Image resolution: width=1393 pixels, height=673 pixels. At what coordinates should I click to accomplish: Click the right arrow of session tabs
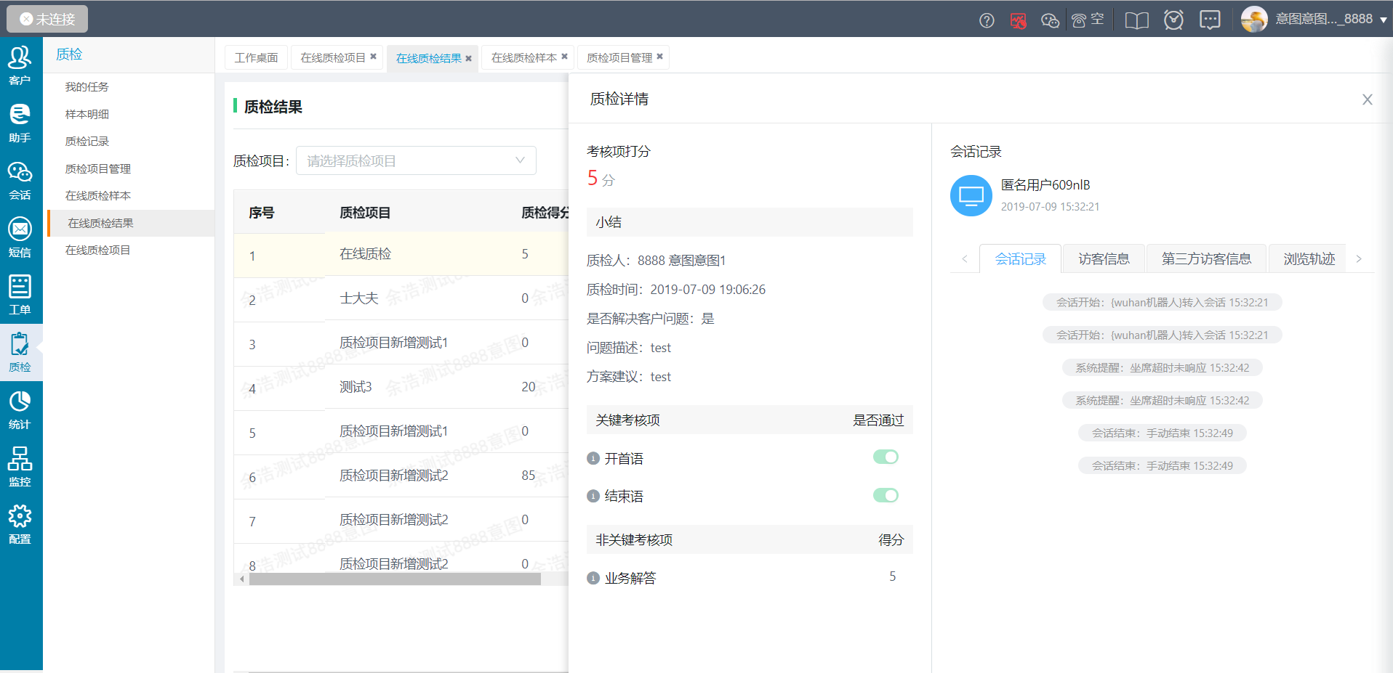click(1359, 258)
